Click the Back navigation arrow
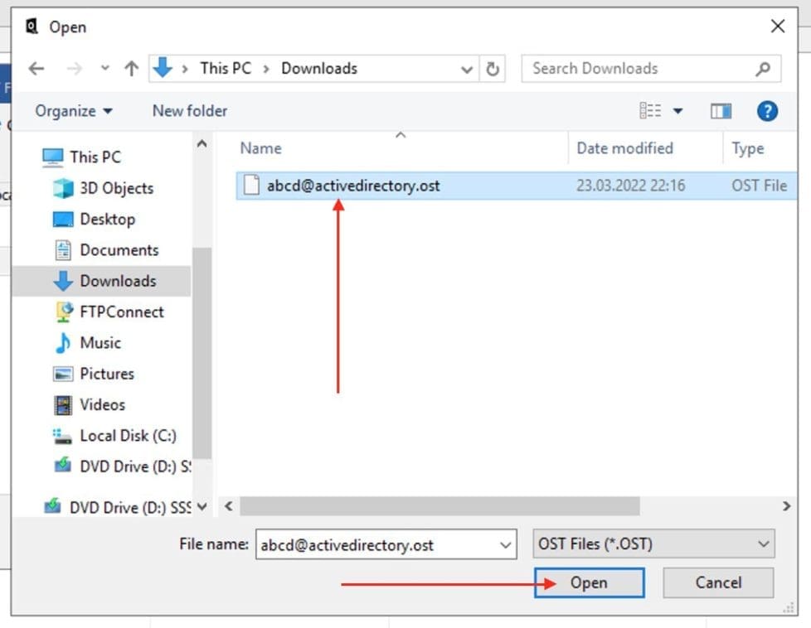811x628 pixels. click(x=36, y=69)
